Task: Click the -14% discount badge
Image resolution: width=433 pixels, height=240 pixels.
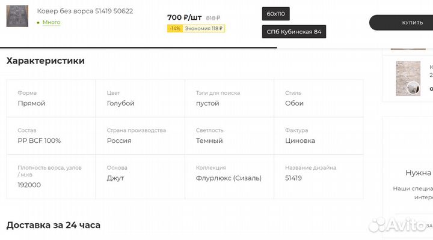Action: [x=174, y=28]
